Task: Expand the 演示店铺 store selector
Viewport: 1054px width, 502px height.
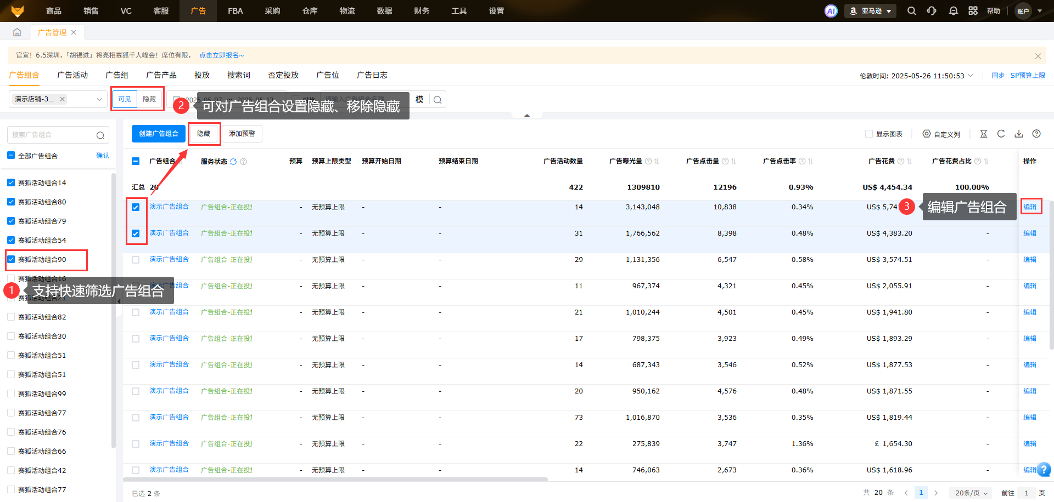Action: click(x=99, y=99)
